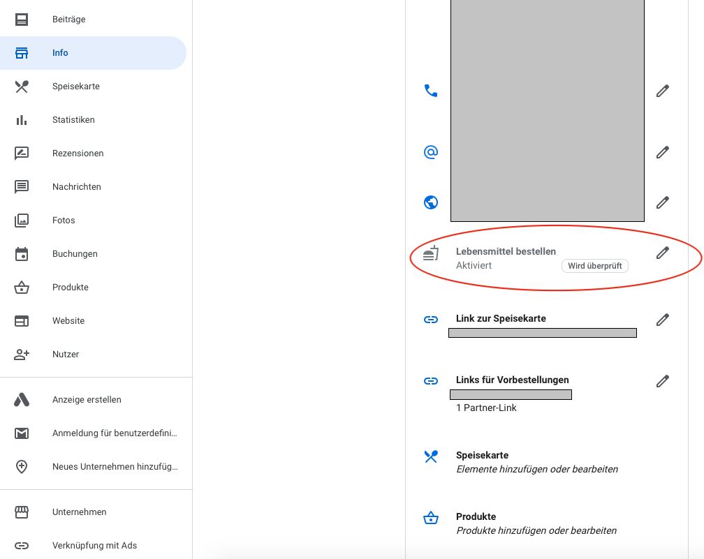
Task: Click the Fotos sidebar icon
Action: click(x=22, y=221)
